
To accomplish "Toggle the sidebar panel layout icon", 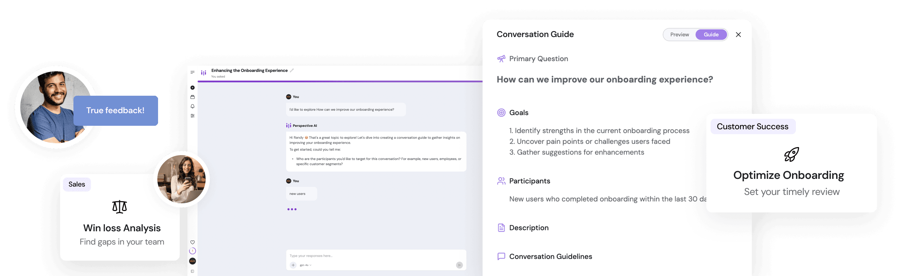I will coord(193,271).
